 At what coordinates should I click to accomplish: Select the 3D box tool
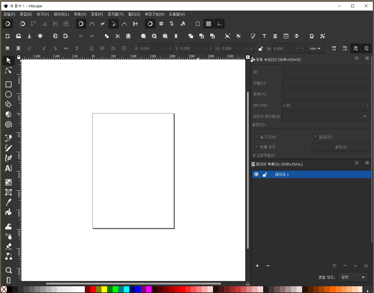[9, 114]
